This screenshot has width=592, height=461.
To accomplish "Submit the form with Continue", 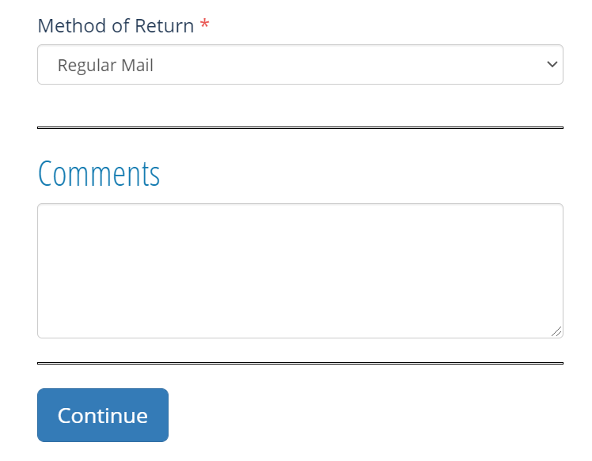I will click(103, 415).
